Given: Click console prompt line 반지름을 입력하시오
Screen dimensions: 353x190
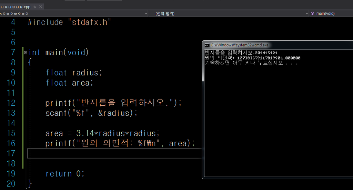Looking at the screenshot, I should (241, 53).
